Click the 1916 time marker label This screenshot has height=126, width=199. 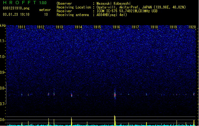coord(116,27)
